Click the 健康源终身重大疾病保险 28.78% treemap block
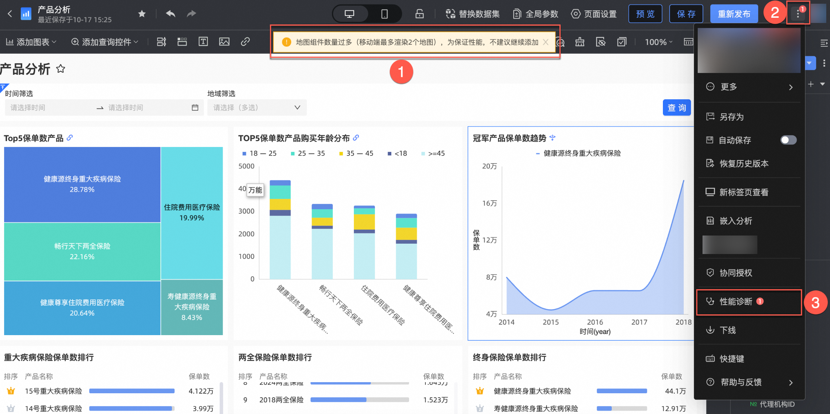The image size is (830, 414). (x=82, y=184)
